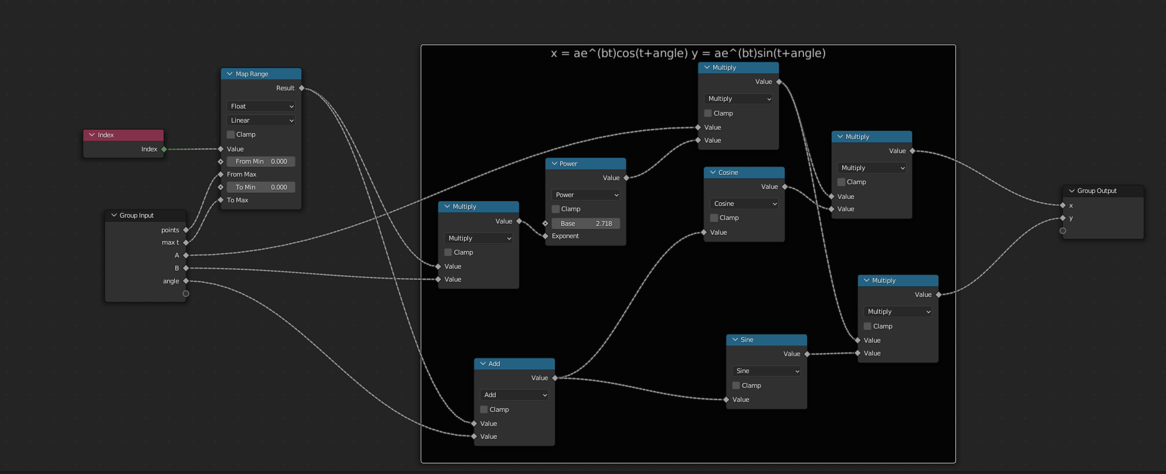Open operation dropdown of Multiply node wired to y
Viewport: 1166px width, 474px height.
click(897, 312)
